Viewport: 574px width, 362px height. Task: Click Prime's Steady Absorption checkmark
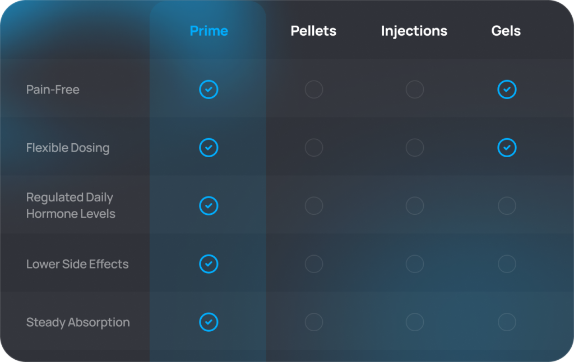point(209,322)
